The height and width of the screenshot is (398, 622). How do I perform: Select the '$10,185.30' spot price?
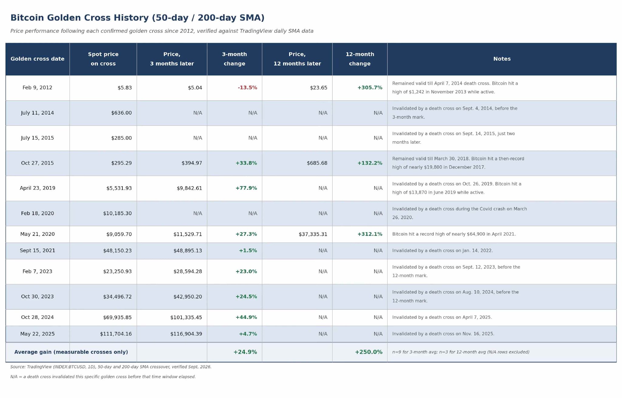(x=117, y=213)
